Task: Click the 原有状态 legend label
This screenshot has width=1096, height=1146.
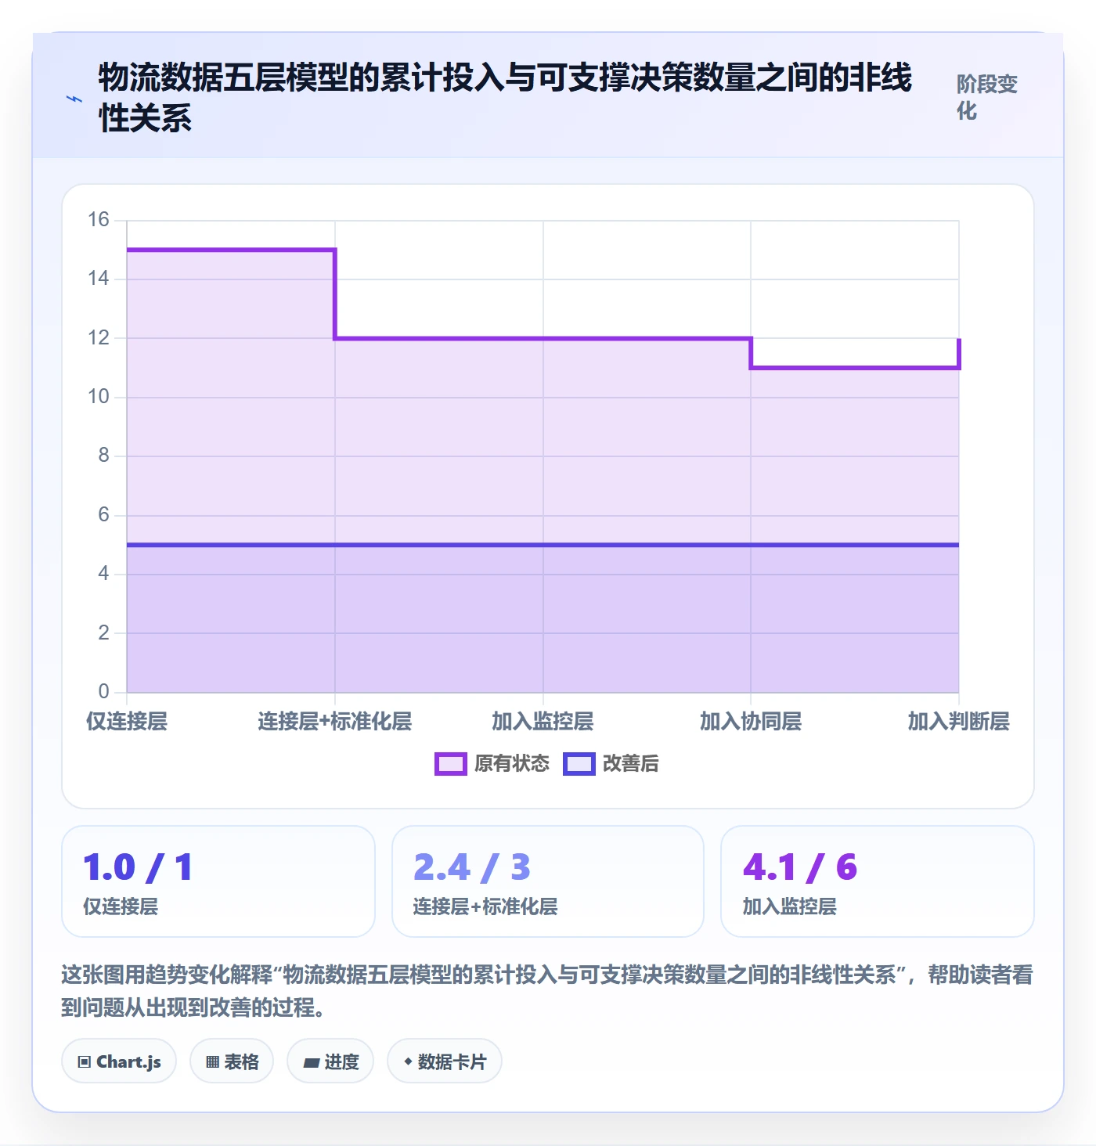Action: tap(512, 764)
